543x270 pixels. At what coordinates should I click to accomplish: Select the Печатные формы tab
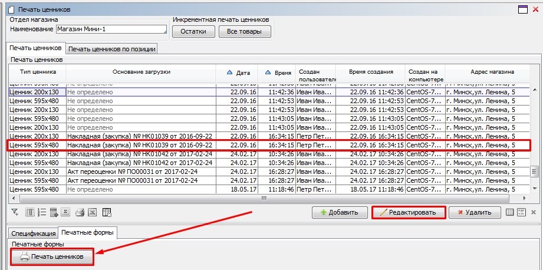point(87,233)
